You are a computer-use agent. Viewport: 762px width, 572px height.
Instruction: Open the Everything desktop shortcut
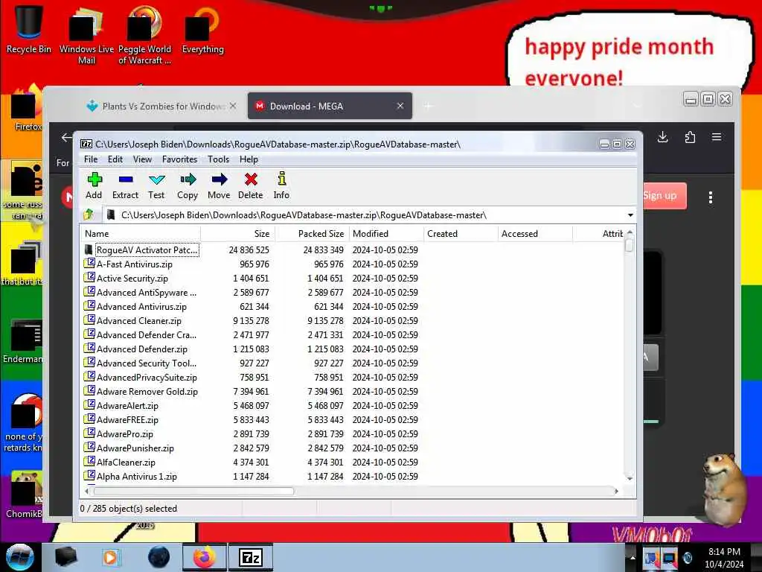click(x=202, y=29)
